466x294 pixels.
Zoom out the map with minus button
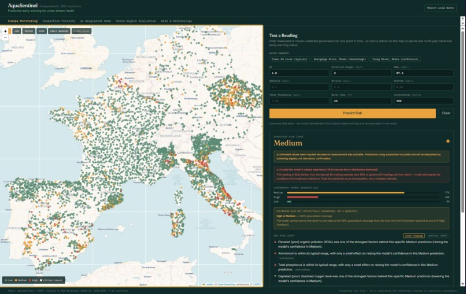5,38
